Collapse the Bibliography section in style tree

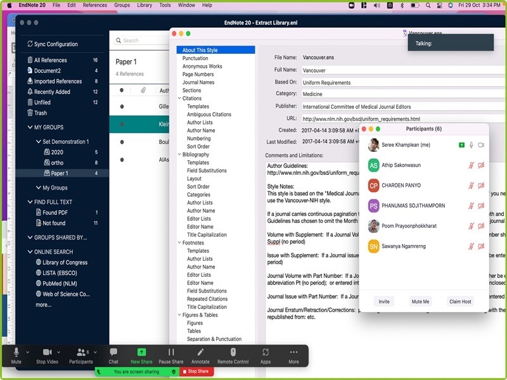tap(180, 155)
